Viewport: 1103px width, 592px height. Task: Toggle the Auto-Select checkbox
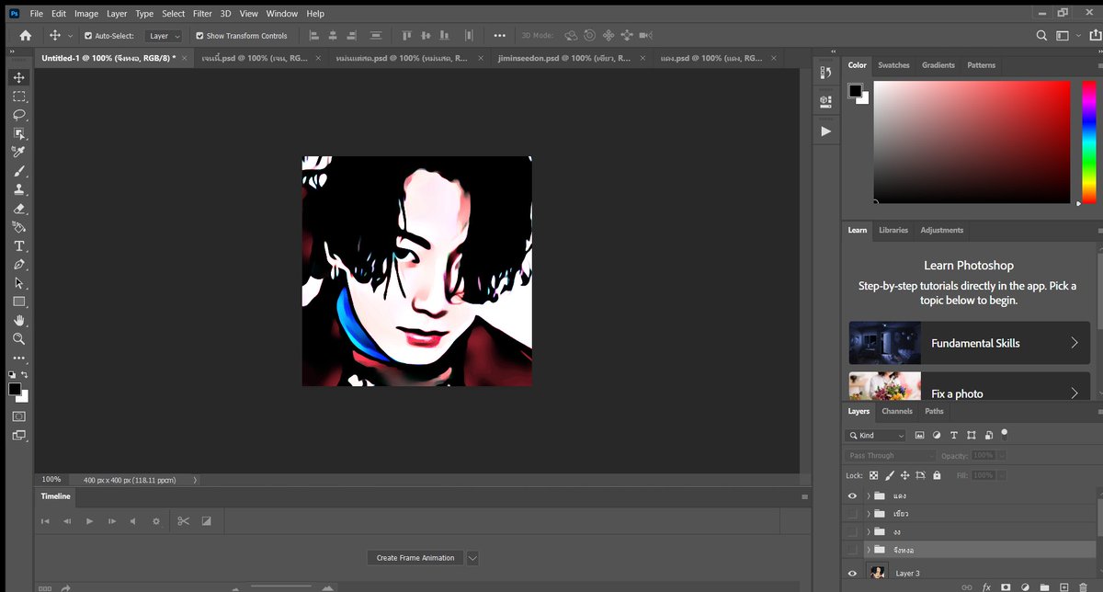[88, 36]
